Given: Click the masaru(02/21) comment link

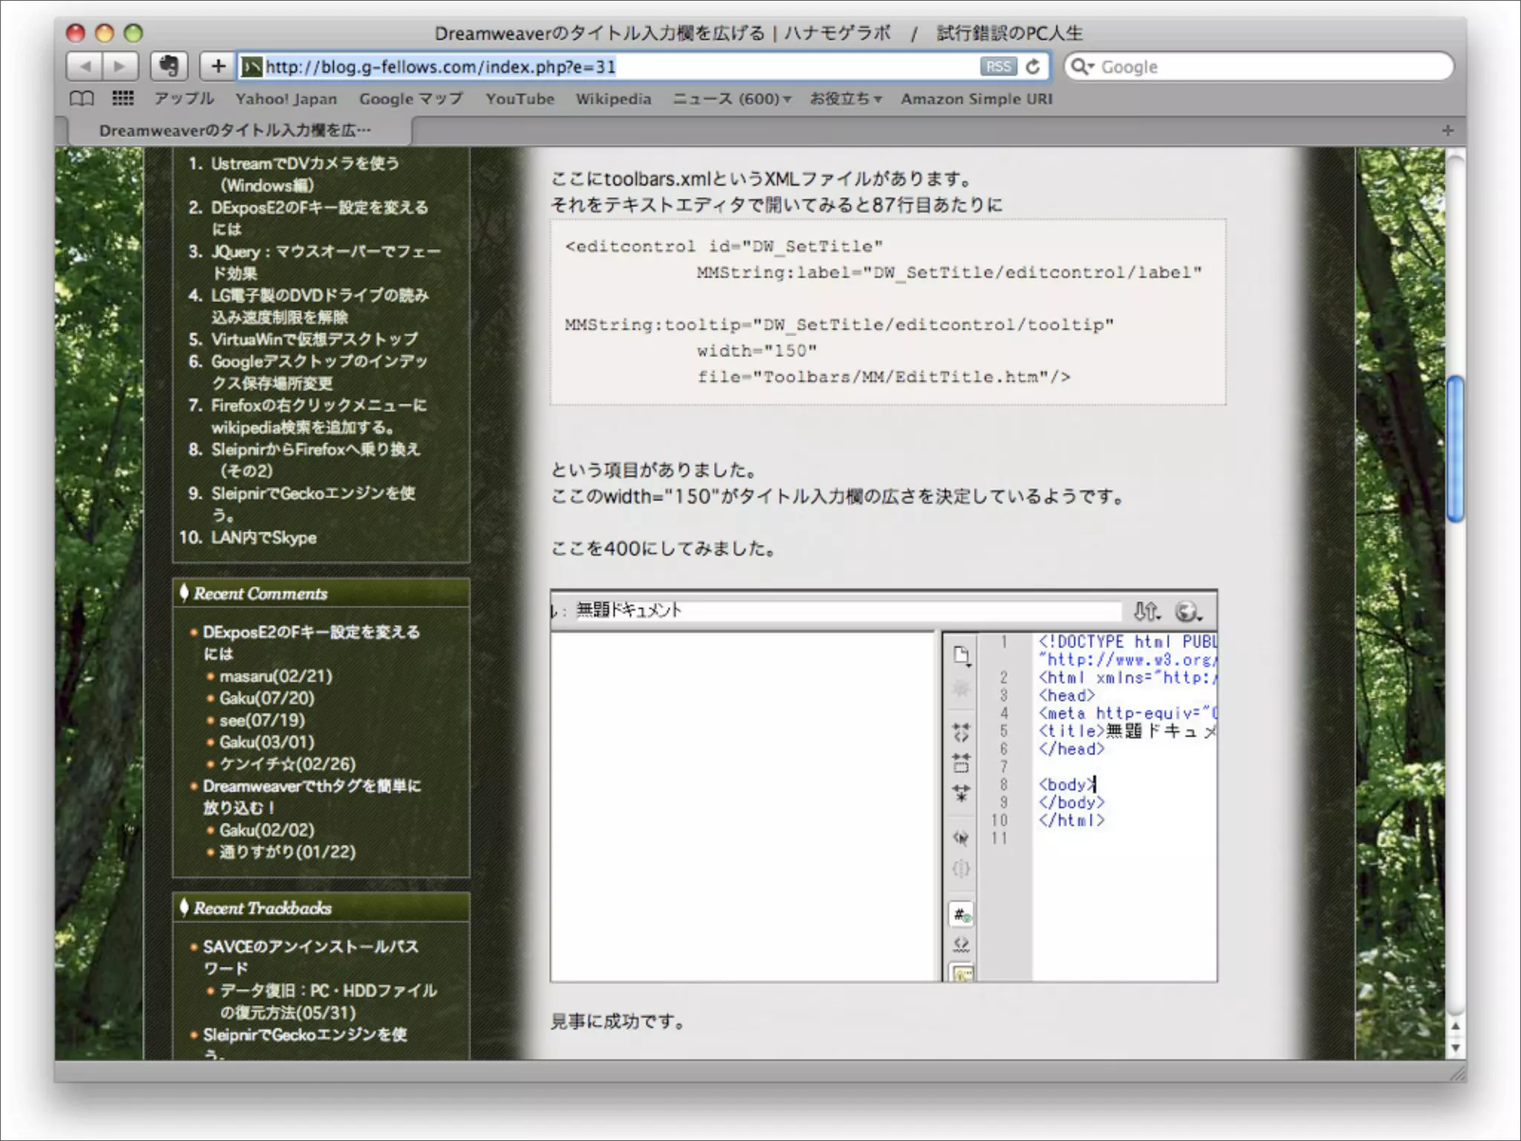Looking at the screenshot, I should pyautogui.click(x=276, y=676).
